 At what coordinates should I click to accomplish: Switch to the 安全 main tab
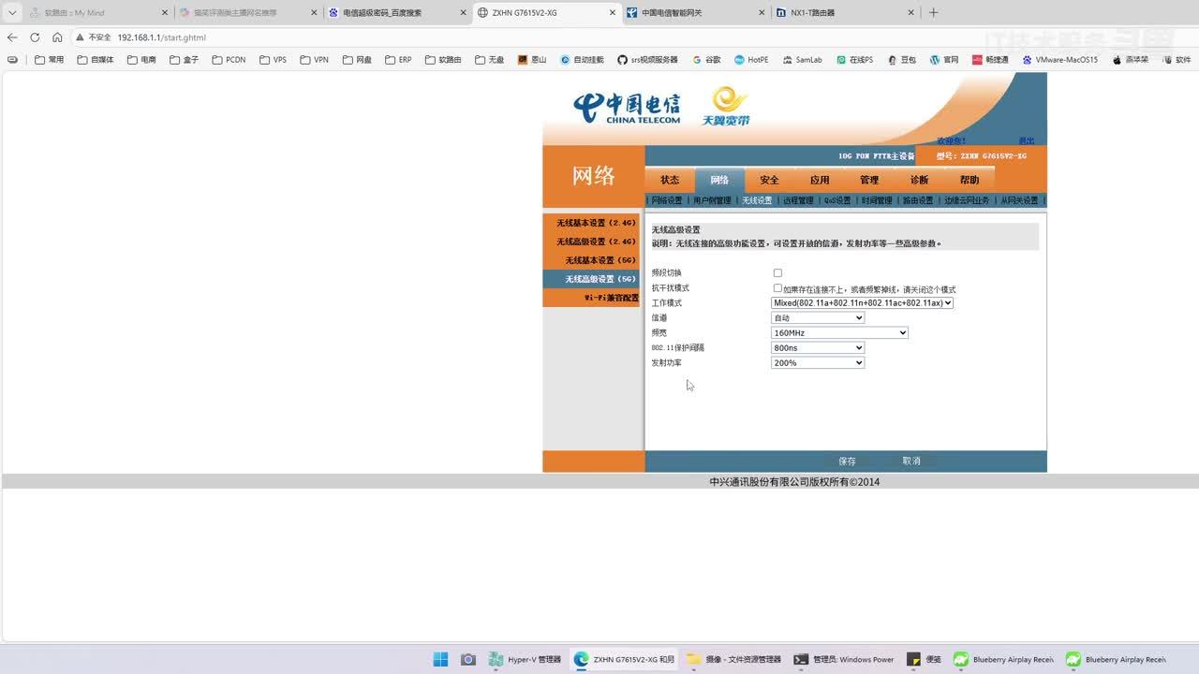pyautogui.click(x=769, y=180)
